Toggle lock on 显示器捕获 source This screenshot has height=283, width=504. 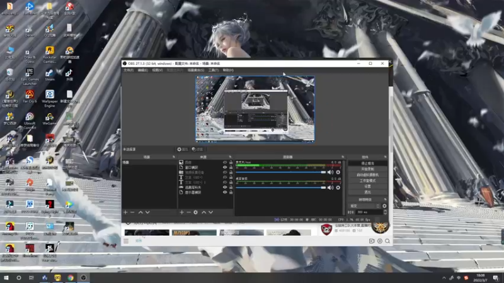[231, 192]
